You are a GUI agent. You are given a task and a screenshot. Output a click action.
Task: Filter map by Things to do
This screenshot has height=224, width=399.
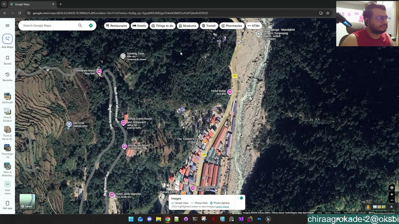coord(162,26)
